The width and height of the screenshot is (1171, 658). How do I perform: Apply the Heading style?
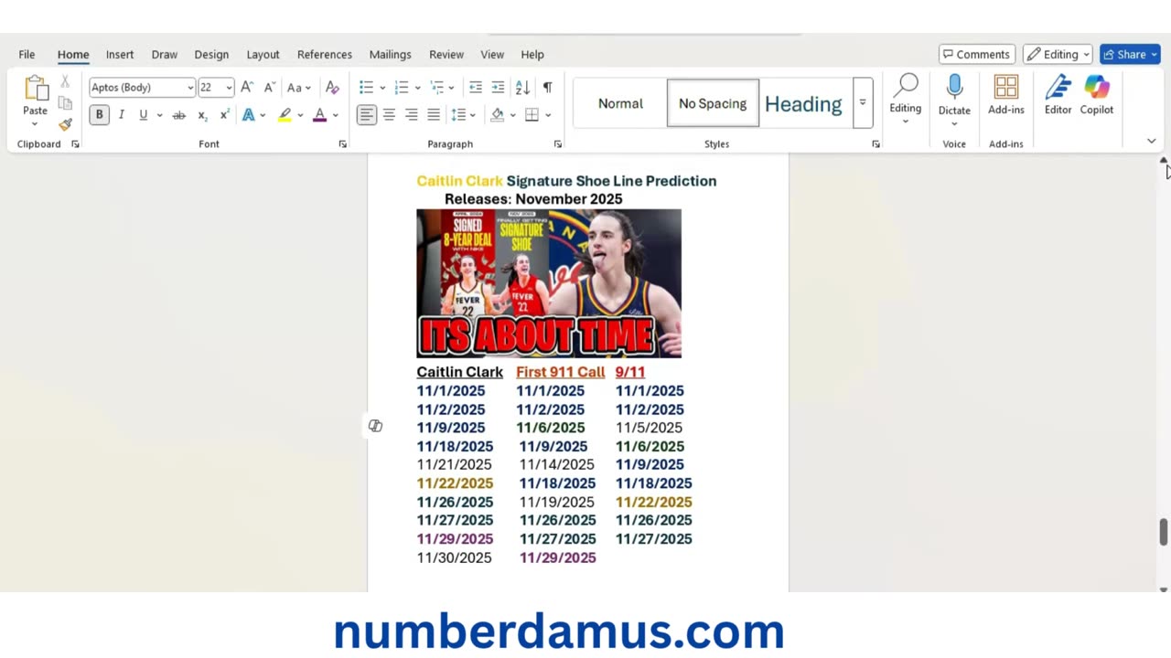803,103
